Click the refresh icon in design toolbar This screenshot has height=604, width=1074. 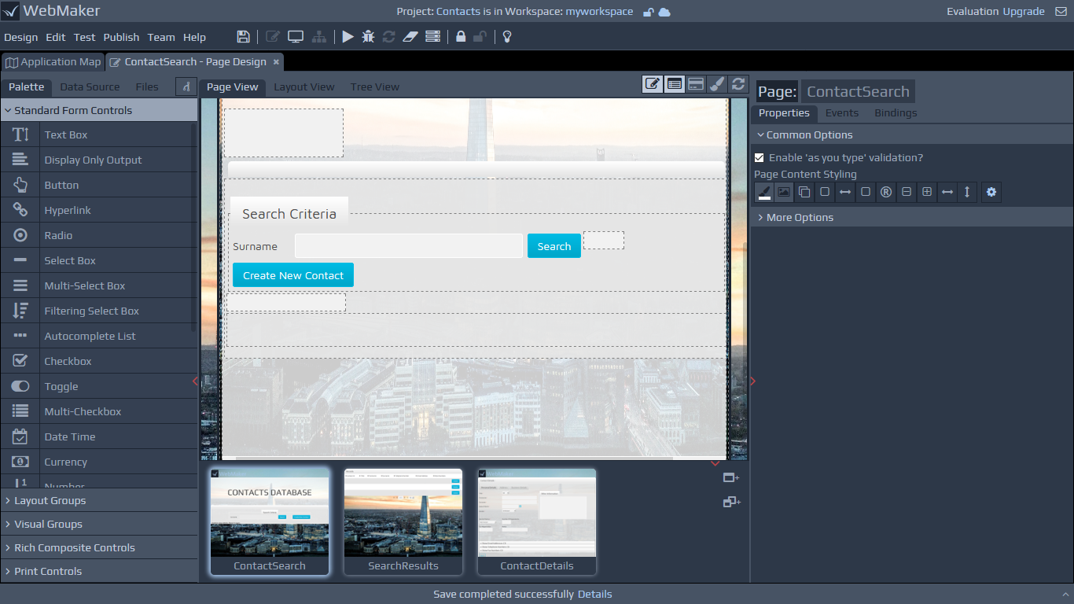[737, 84]
